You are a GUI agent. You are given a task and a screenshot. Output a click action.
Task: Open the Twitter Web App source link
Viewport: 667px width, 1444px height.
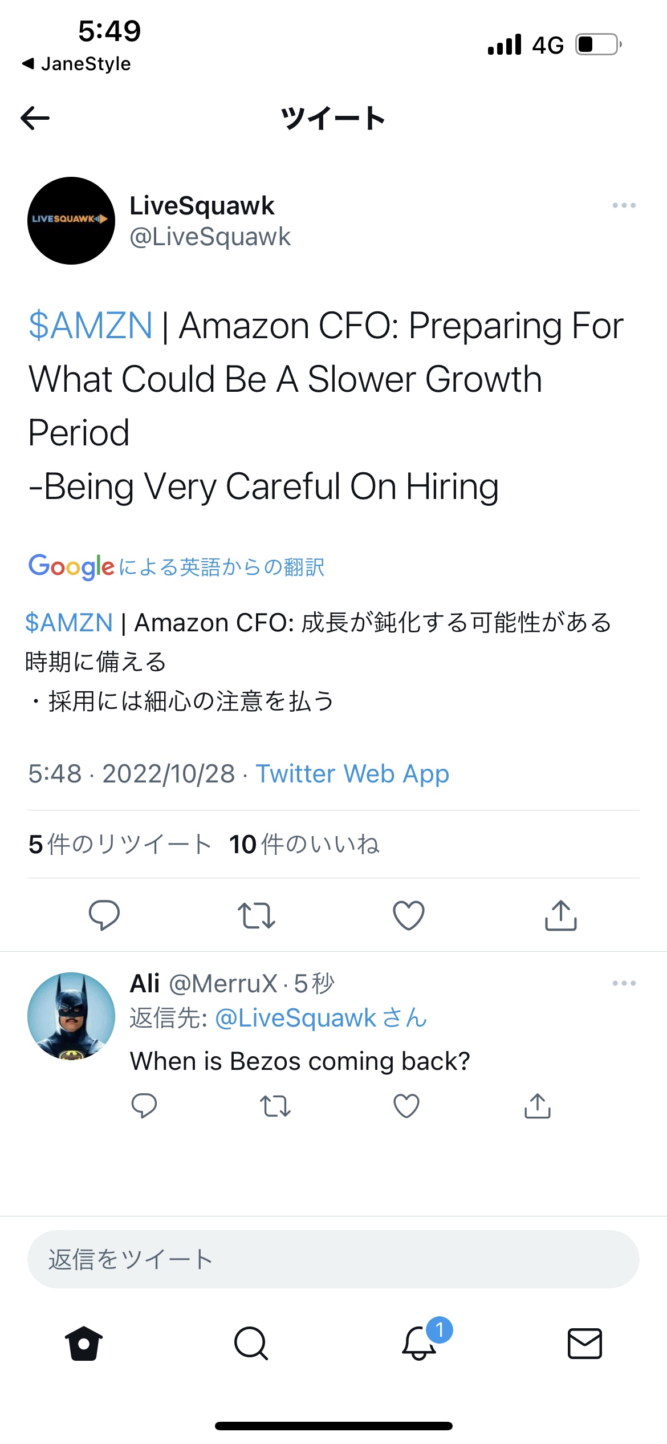(352, 774)
